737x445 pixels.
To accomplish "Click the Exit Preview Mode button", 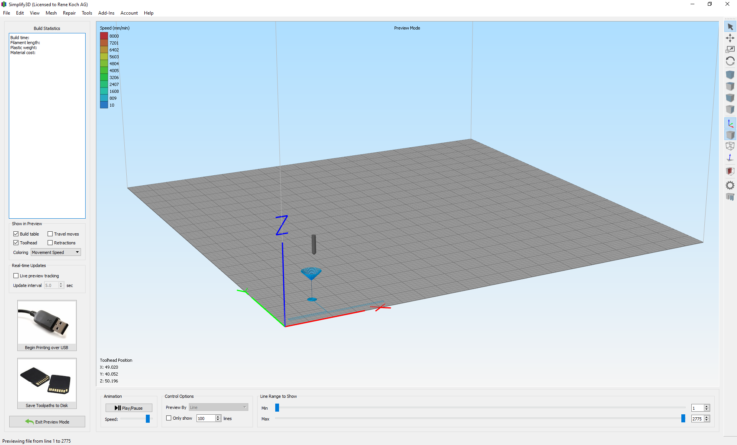I will (x=47, y=421).
